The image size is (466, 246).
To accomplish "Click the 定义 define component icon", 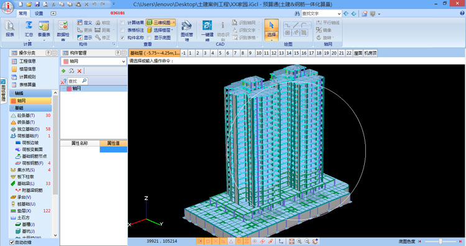I will [x=85, y=22].
